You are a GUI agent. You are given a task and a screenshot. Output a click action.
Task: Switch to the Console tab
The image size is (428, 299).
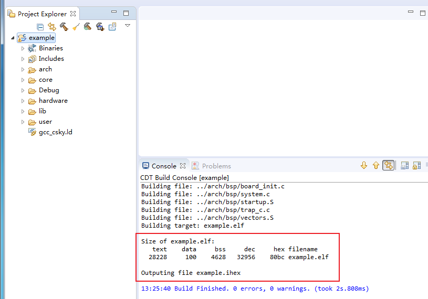[x=164, y=166]
